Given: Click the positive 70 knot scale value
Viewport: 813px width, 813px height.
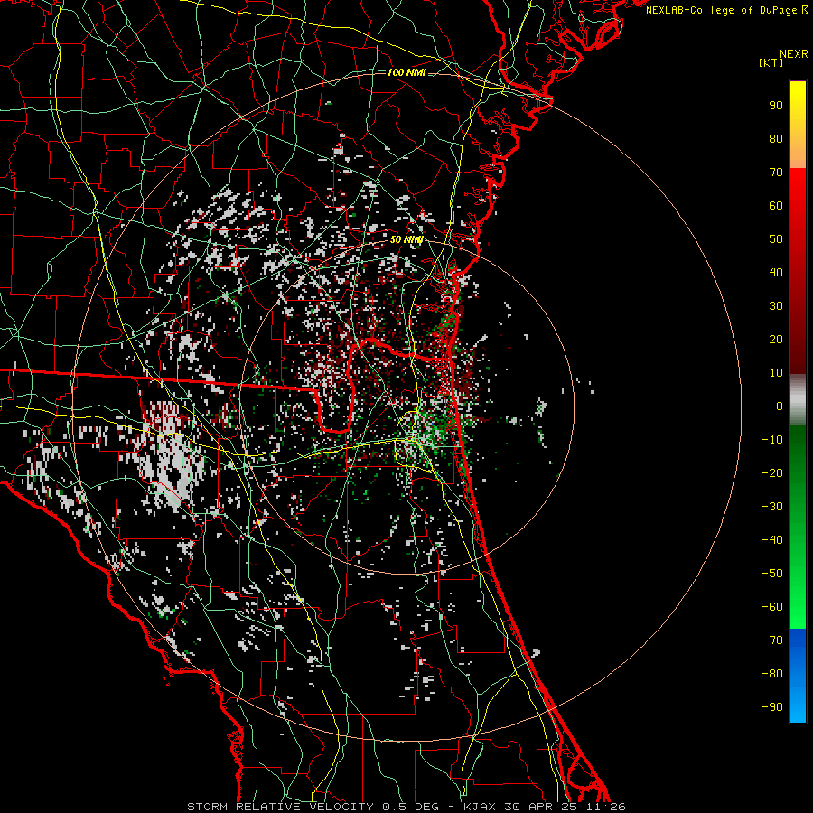Looking at the screenshot, I should (776, 173).
